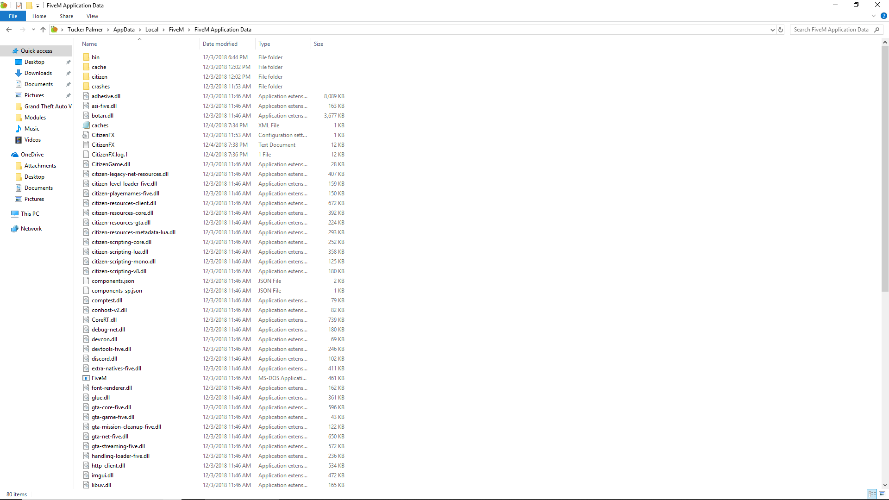Navigate back with the back button
Image resolution: width=889 pixels, height=500 pixels.
[x=9, y=29]
